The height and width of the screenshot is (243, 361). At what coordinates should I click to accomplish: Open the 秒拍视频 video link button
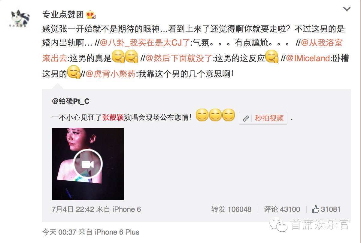[263, 118]
